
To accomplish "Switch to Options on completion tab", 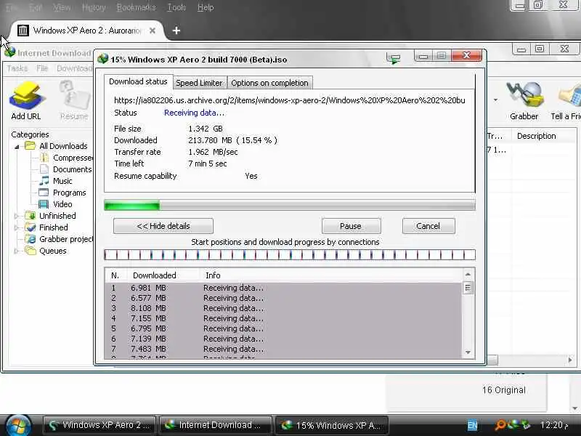I will pos(269,83).
